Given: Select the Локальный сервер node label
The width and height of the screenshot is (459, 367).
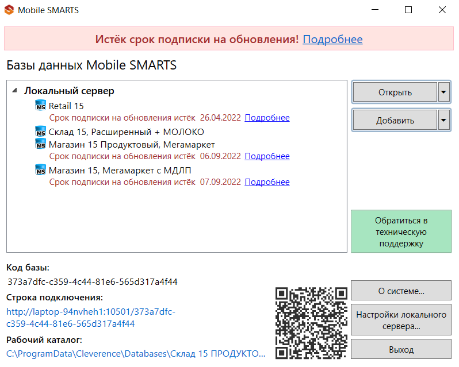Looking at the screenshot, I should coord(69,91).
